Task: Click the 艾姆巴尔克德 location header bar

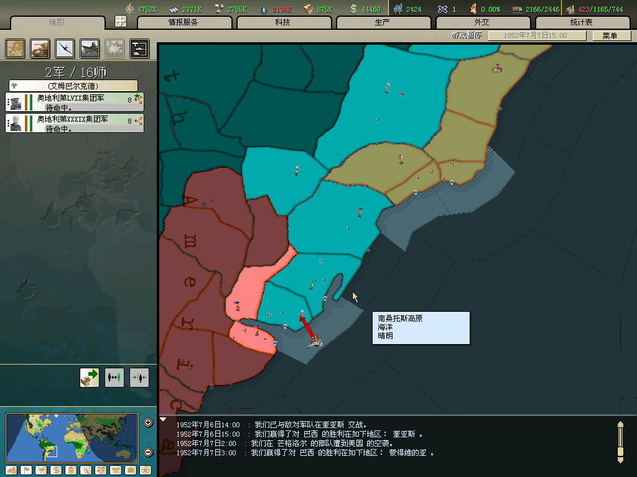Action: click(x=73, y=86)
